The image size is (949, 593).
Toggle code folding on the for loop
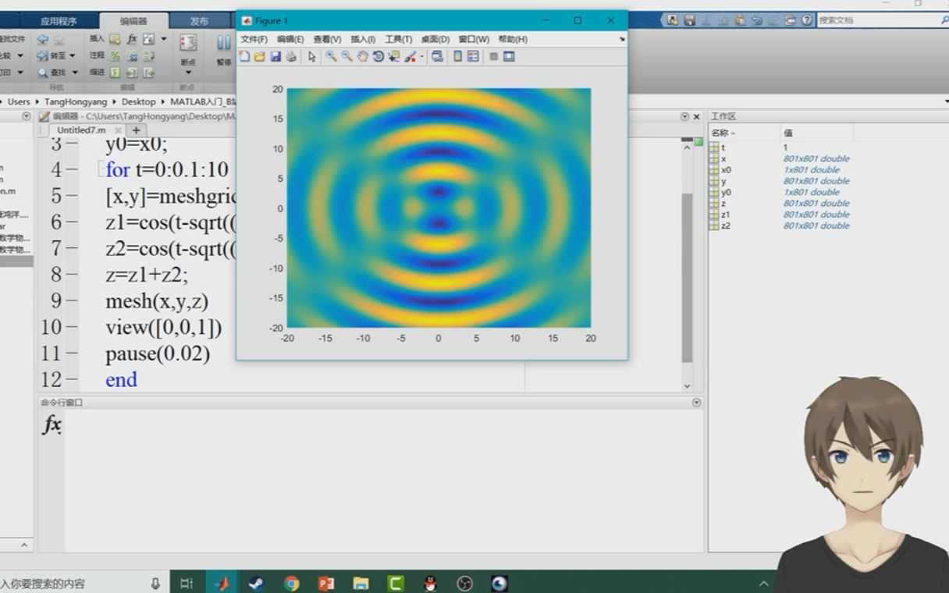click(101, 169)
